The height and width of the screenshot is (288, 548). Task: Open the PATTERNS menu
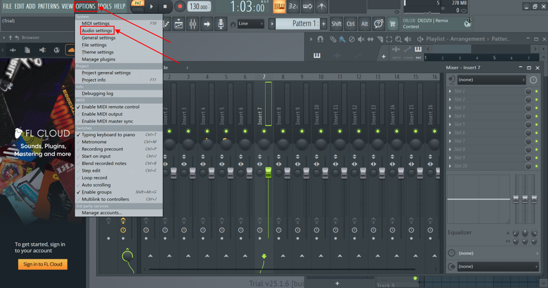pos(49,6)
